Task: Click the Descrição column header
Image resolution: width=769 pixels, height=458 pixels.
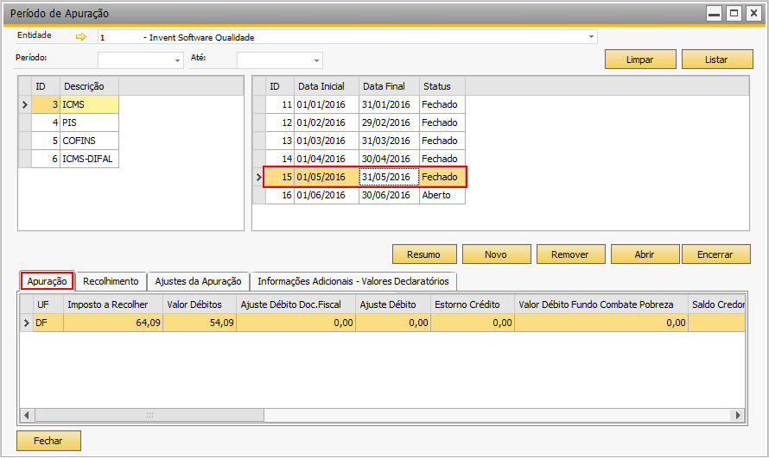Action: [89, 86]
